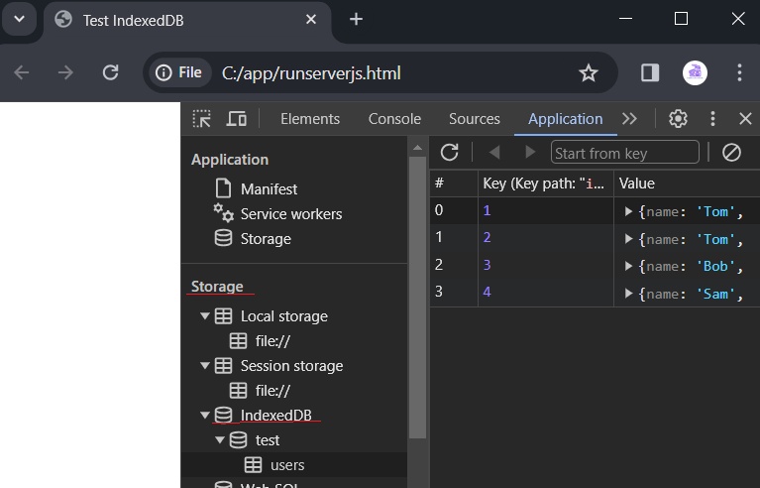This screenshot has width=760, height=488.
Task: Open the Chrome three-dot menu
Action: point(739,72)
